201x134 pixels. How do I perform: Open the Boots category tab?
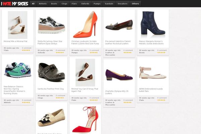[x=54, y=4]
